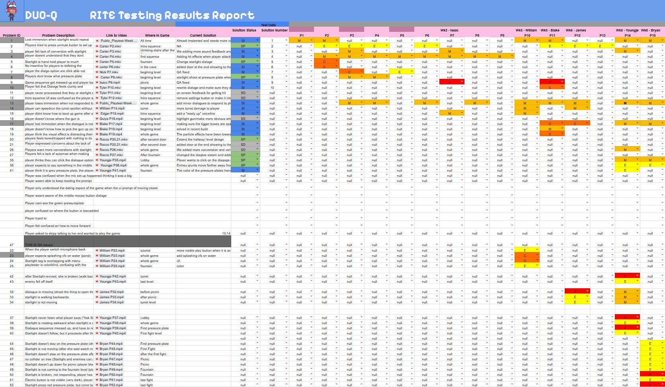The image size is (665, 387).
Task: Click video file icon beside Rocco P26.mkv
Action: click(97, 150)
